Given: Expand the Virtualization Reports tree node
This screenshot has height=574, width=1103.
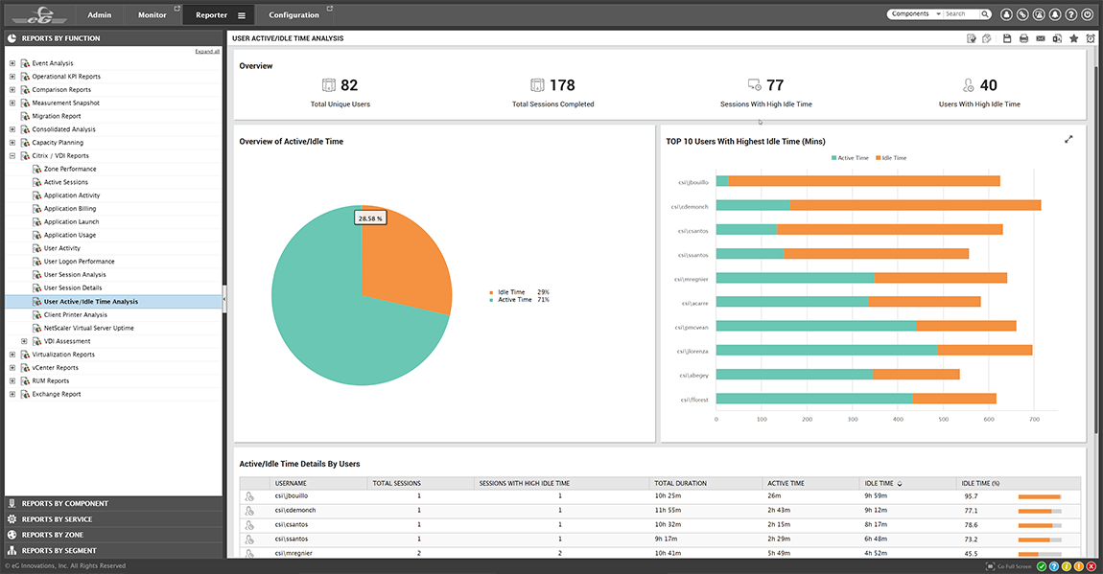Looking at the screenshot, I should (12, 354).
